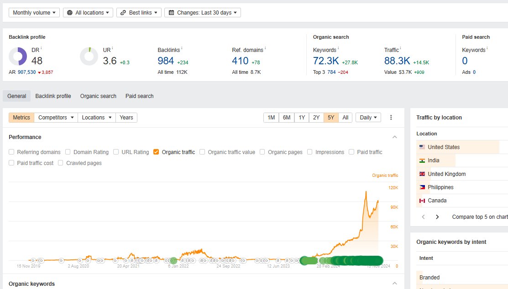Open the All locations dropdown
508x289 pixels.
[x=88, y=13]
